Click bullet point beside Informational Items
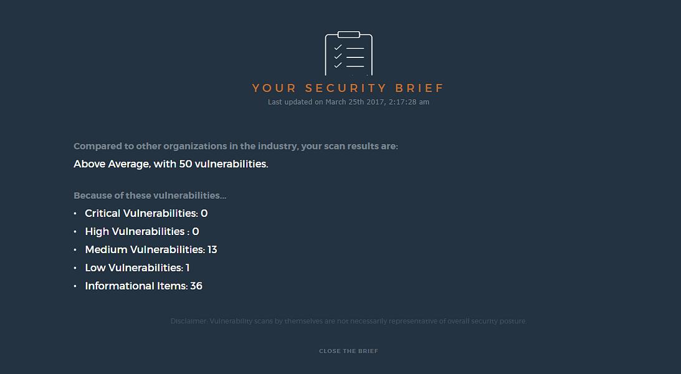This screenshot has height=374, width=681. click(x=75, y=286)
